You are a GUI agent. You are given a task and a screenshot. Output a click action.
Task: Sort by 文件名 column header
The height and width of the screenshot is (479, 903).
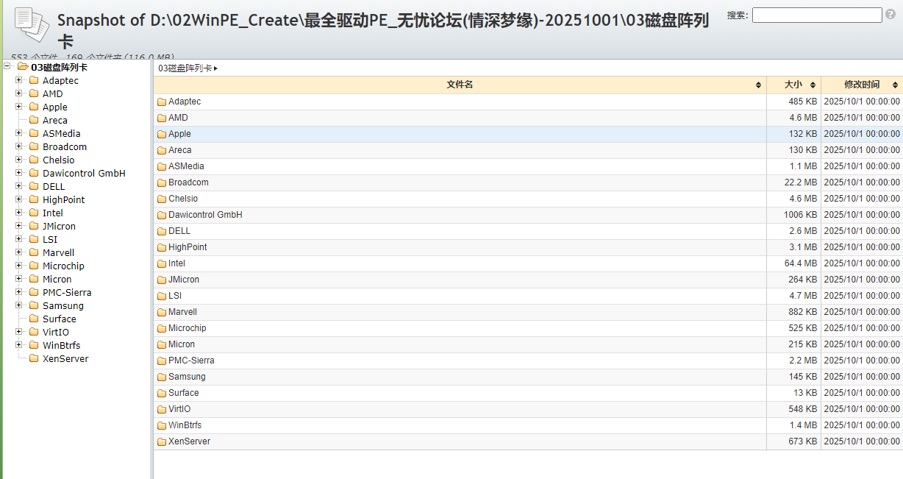pyautogui.click(x=460, y=85)
